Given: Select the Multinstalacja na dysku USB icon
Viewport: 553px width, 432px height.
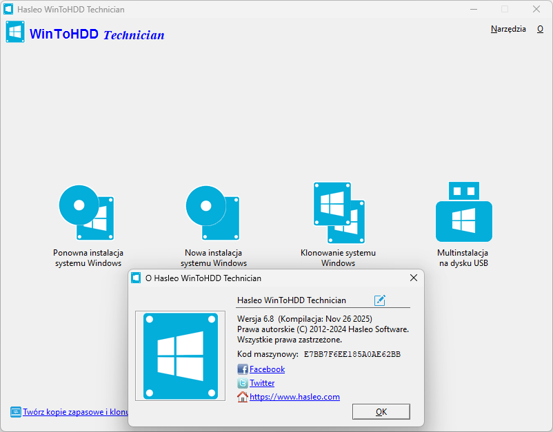Looking at the screenshot, I should point(464,212).
